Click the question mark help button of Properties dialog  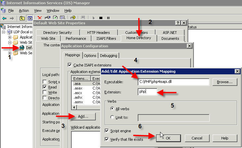coord(178,23)
